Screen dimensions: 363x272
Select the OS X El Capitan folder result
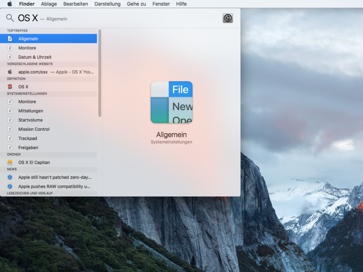(x=49, y=162)
